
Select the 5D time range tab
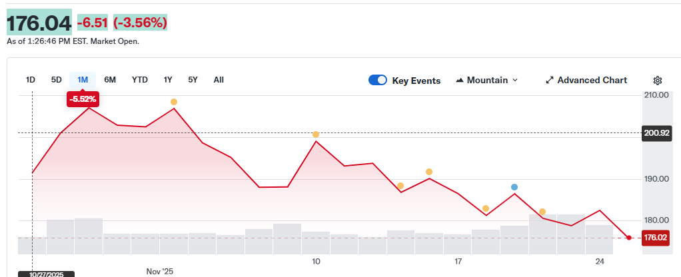57,80
